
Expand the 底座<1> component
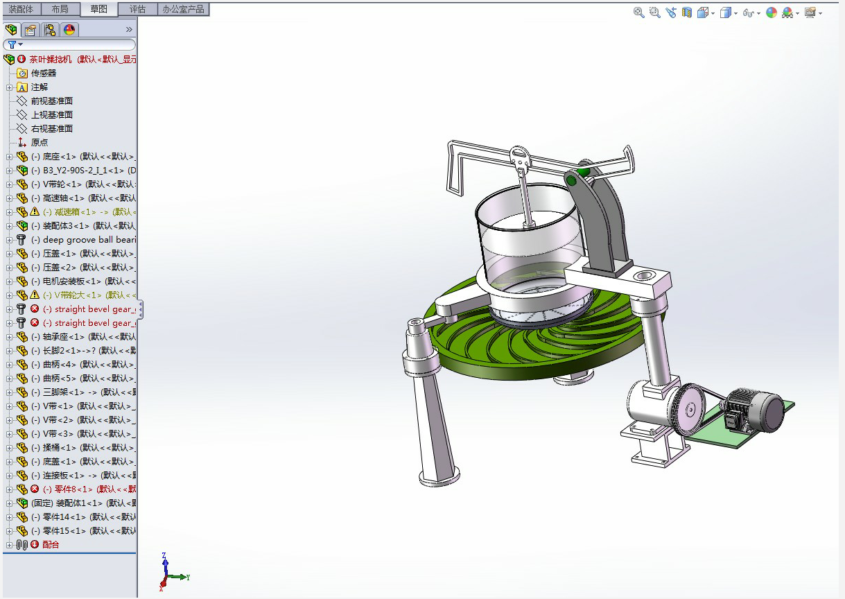[x=10, y=157]
